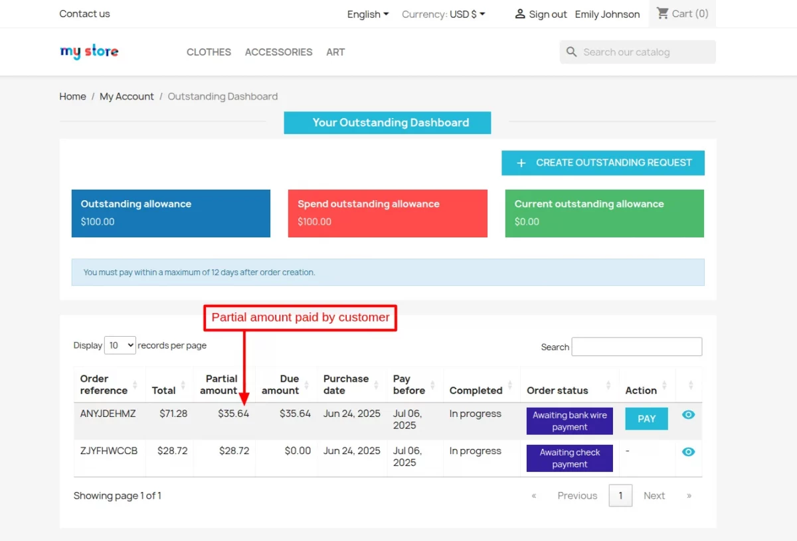
Task: Click the magnifier icon in the catalog search
Action: tap(571, 52)
